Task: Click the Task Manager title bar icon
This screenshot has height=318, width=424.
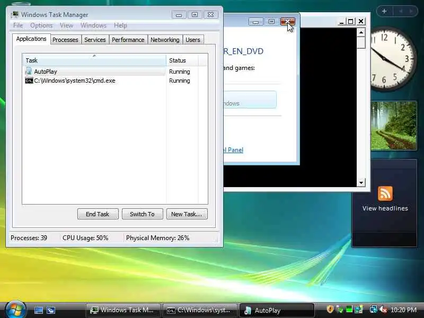Action: (x=15, y=14)
